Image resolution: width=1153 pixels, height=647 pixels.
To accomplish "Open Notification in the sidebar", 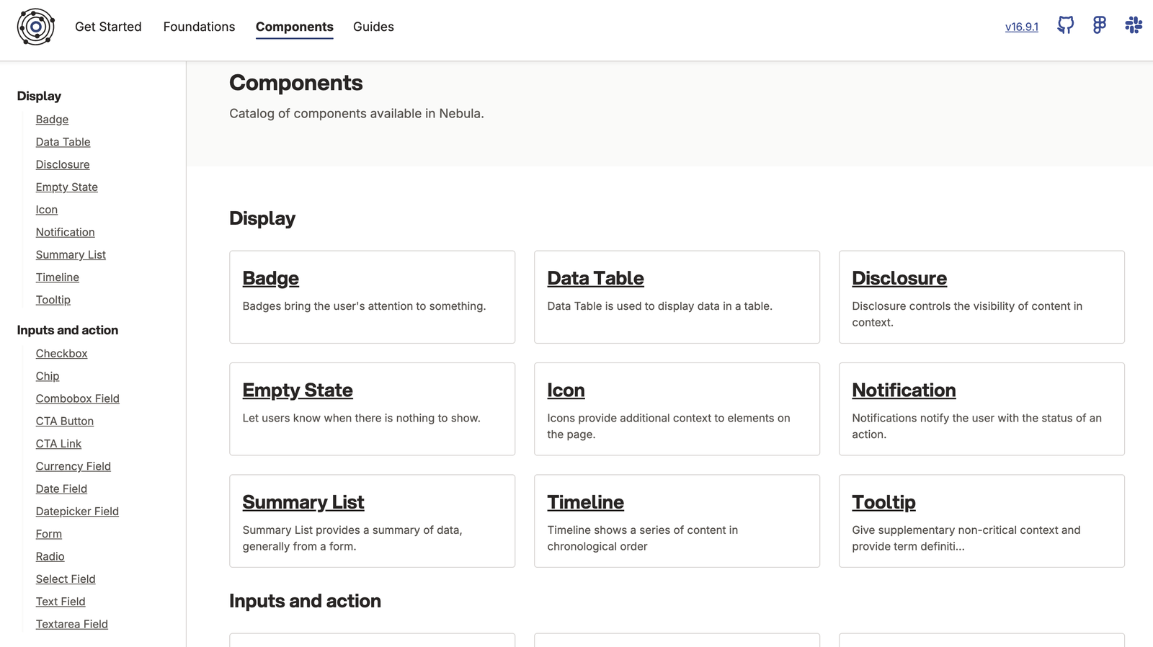I will click(65, 232).
